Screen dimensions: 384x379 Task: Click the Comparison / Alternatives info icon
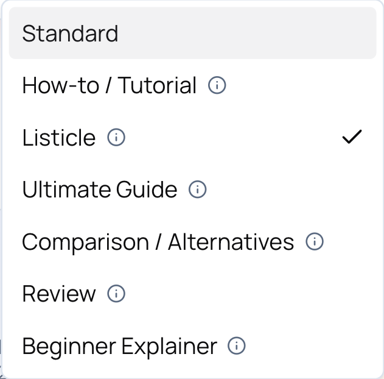point(315,243)
